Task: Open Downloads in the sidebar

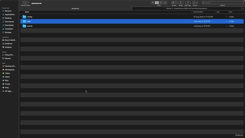Action: click(9, 25)
